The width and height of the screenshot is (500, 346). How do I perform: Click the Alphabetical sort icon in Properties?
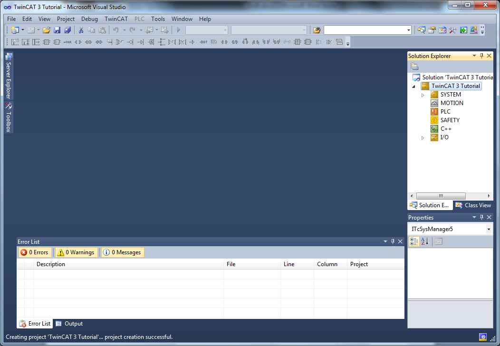pos(425,242)
